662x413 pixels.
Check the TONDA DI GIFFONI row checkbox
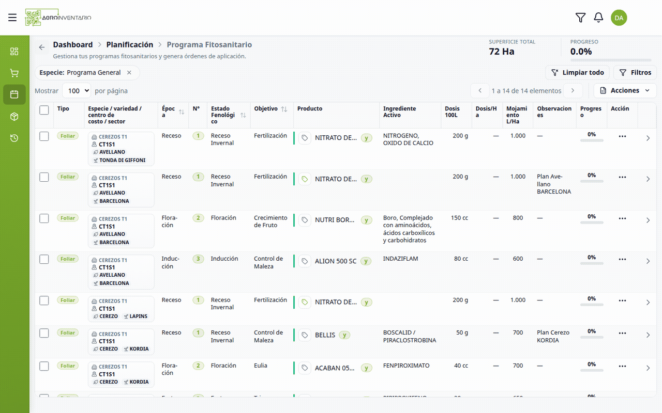click(x=44, y=136)
